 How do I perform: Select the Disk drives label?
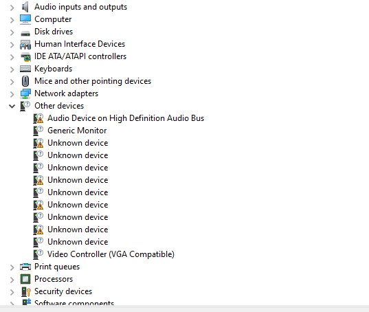tap(54, 32)
